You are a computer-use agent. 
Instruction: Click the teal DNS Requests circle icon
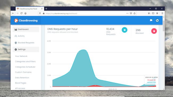(x=125, y=30)
